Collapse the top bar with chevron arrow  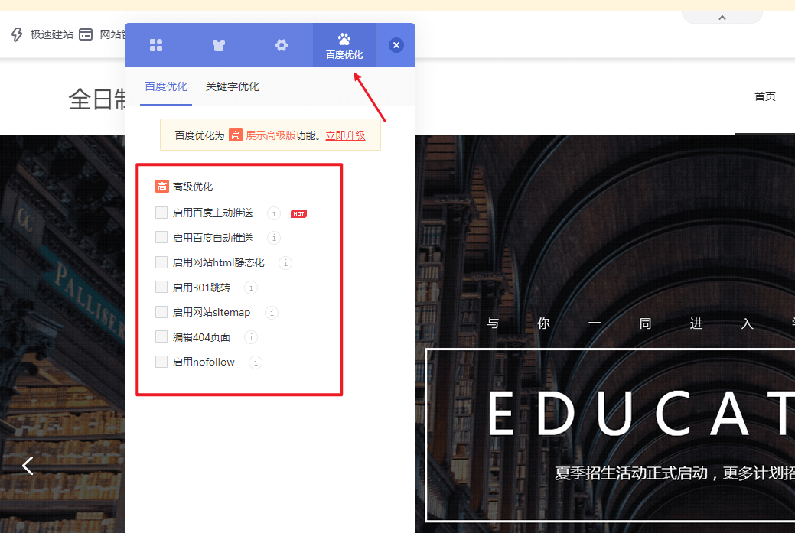722,17
